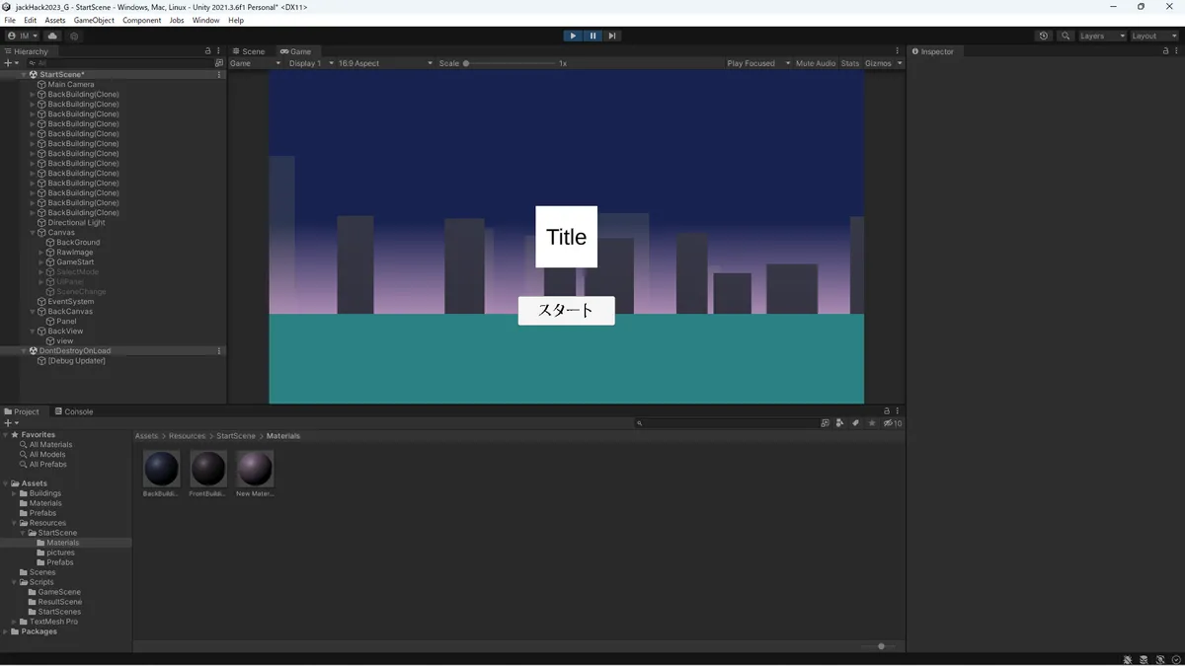Open the Undo History icon
This screenshot has width=1185, height=666.
[x=1044, y=36]
